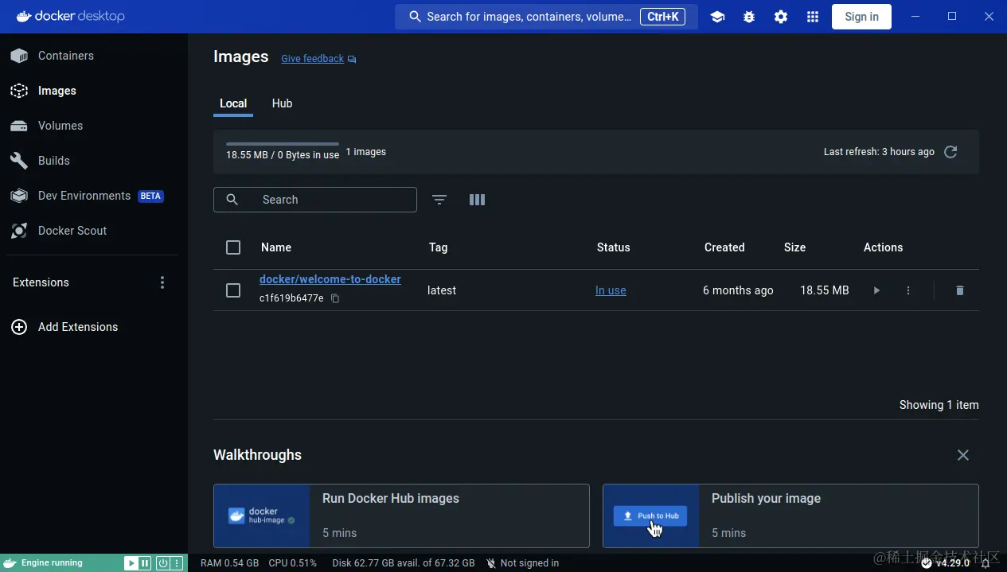Click the Not signed in status
1007x572 pixels.
click(522, 563)
